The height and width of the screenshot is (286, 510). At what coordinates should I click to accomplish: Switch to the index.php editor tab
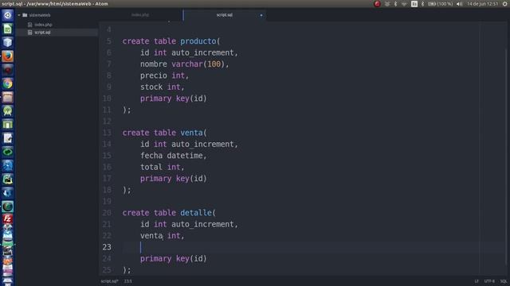140,15
